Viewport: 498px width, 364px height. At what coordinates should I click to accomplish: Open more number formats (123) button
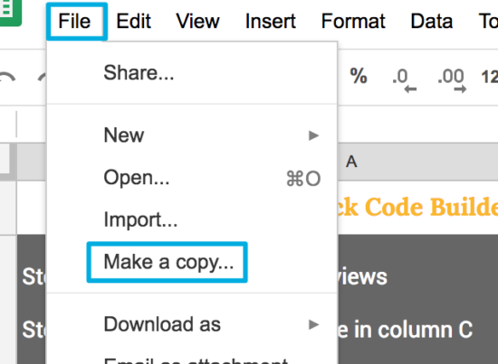click(x=490, y=77)
